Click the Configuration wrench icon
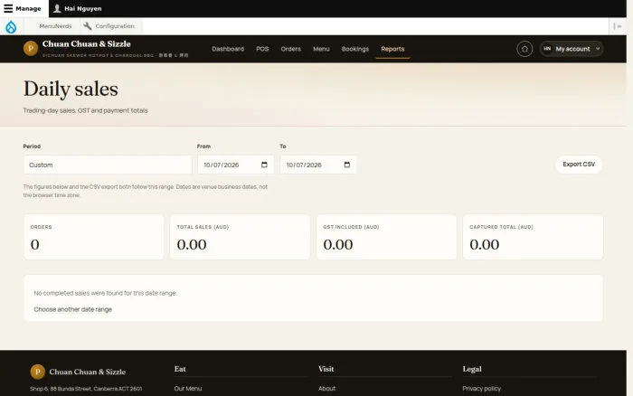 [87, 26]
